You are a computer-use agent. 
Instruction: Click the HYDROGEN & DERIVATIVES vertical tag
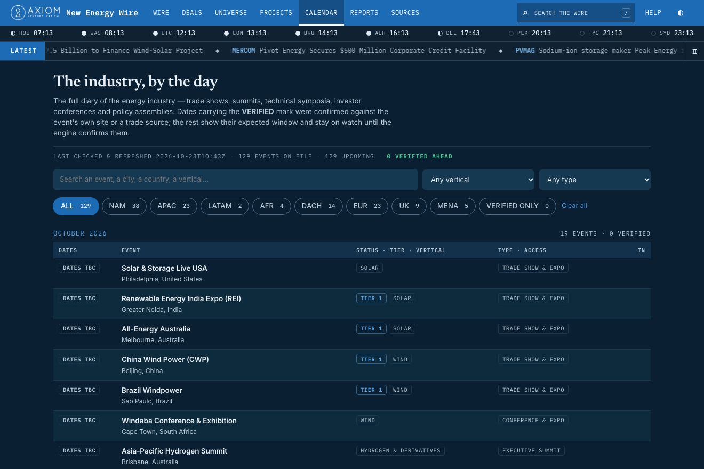(401, 451)
